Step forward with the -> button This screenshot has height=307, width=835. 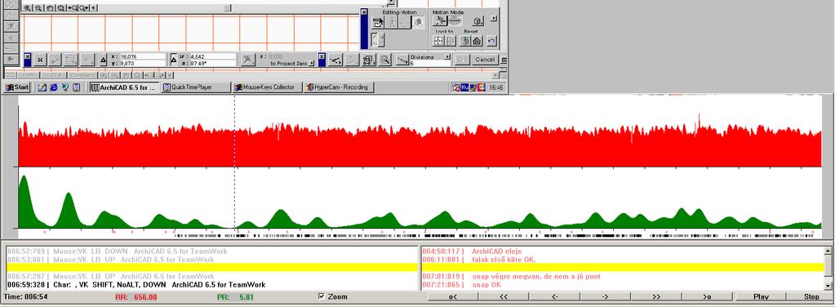606,297
